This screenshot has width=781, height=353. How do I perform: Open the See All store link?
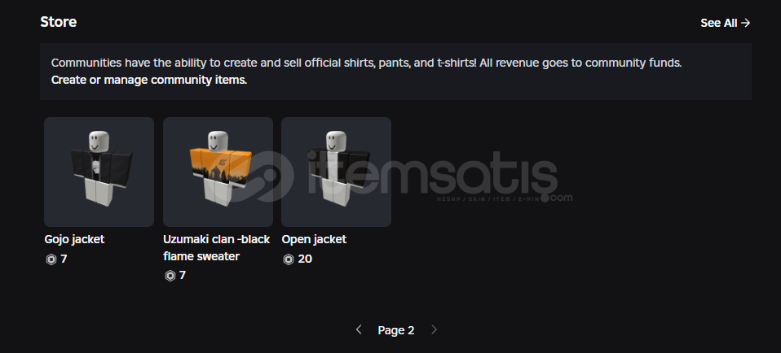(725, 23)
